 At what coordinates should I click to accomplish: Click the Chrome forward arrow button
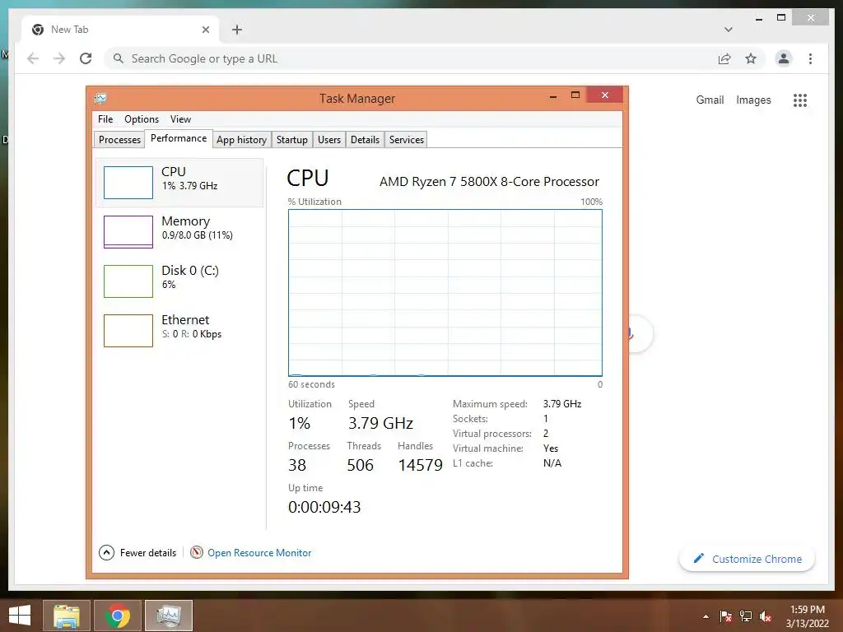click(59, 58)
